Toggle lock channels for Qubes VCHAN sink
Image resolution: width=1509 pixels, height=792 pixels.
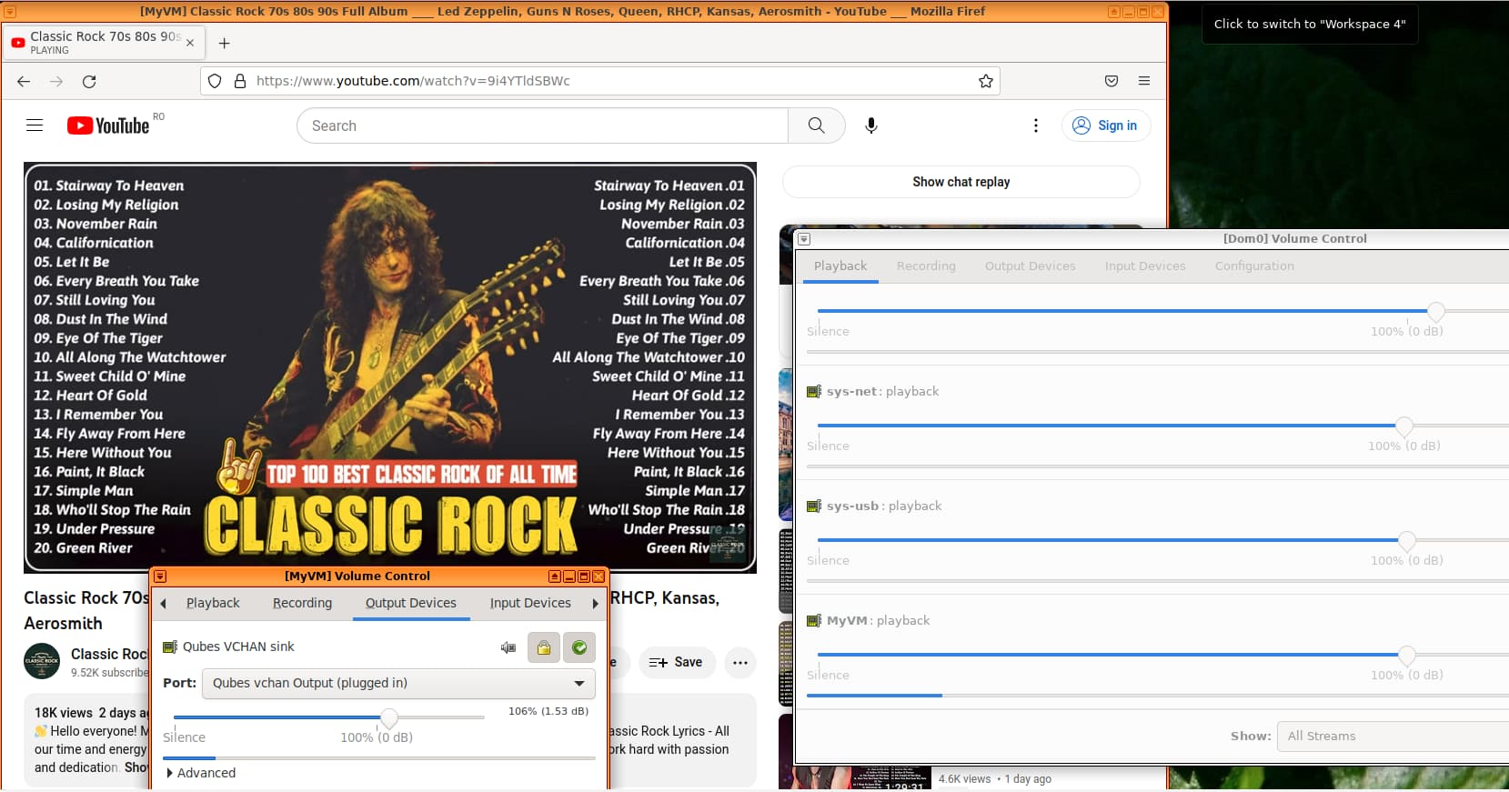click(x=543, y=647)
